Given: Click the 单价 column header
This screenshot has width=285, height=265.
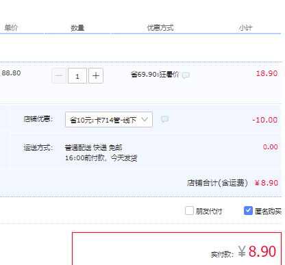Looking at the screenshot, I should [11, 28].
